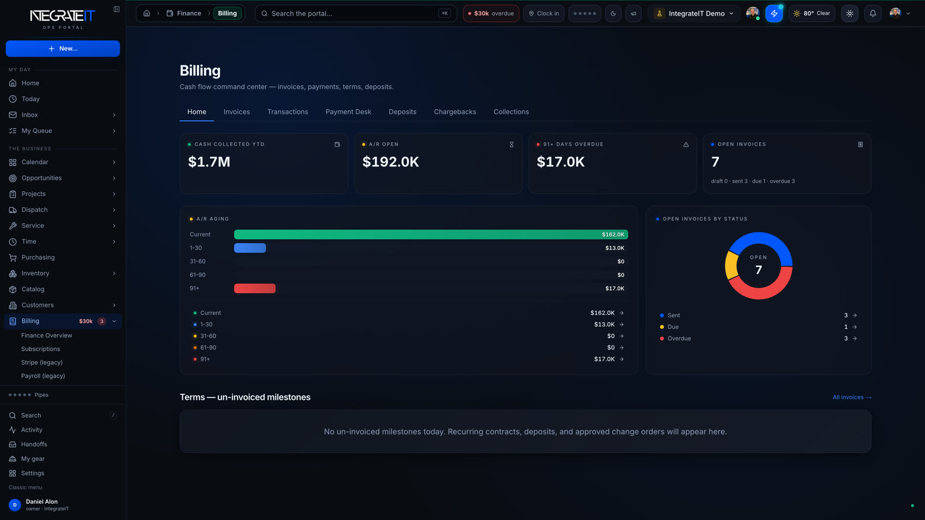Image resolution: width=925 pixels, height=520 pixels.
Task: Open Inventory boxes icon
Action: (13, 273)
